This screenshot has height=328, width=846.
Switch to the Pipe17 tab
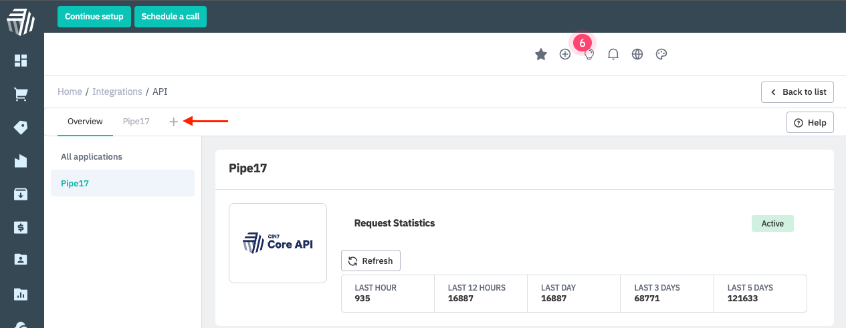pyautogui.click(x=136, y=122)
